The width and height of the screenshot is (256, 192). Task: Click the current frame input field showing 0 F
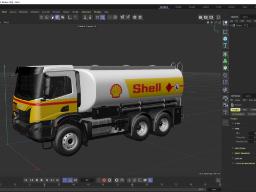87,180
